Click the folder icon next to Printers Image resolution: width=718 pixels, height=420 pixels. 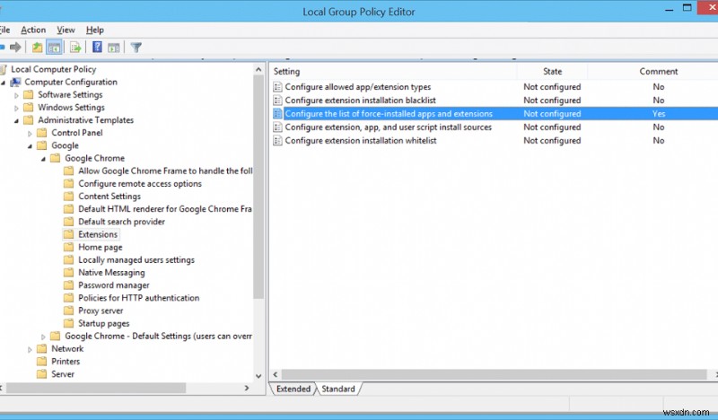(x=41, y=362)
